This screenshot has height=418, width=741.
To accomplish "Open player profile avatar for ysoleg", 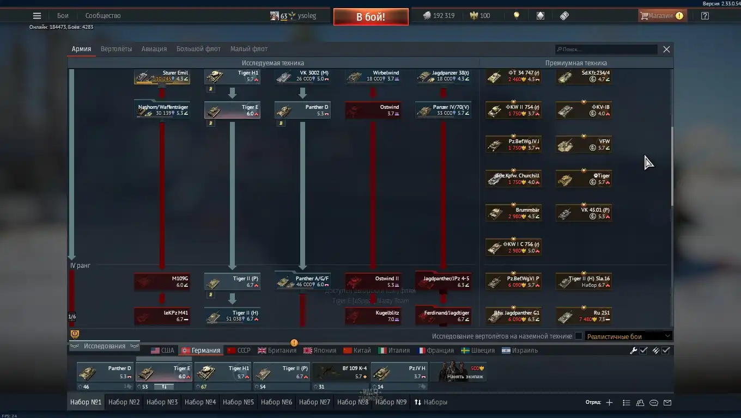I will [275, 16].
